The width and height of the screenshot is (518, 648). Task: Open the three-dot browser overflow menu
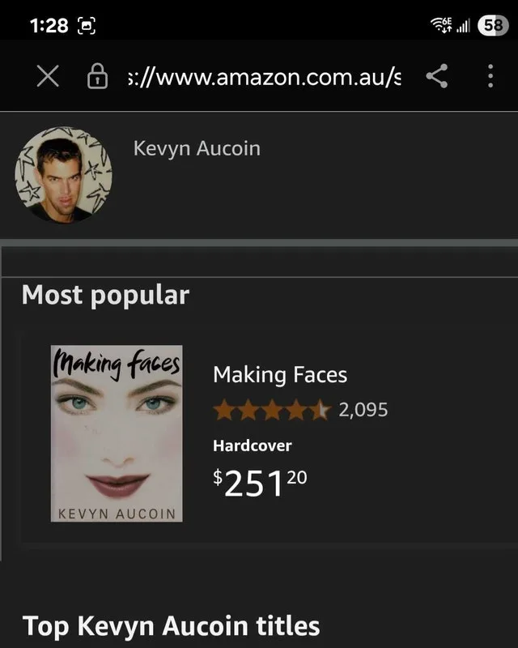pos(489,77)
